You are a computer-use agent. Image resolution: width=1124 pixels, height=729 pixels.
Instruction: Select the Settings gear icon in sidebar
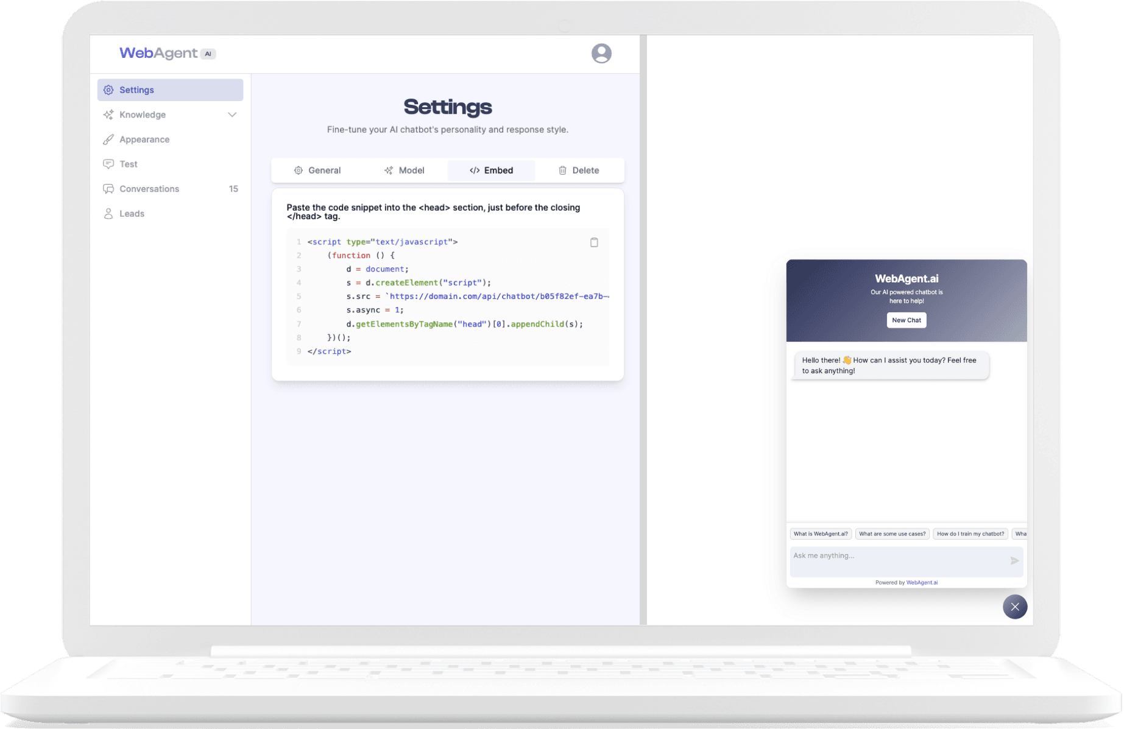(x=108, y=90)
